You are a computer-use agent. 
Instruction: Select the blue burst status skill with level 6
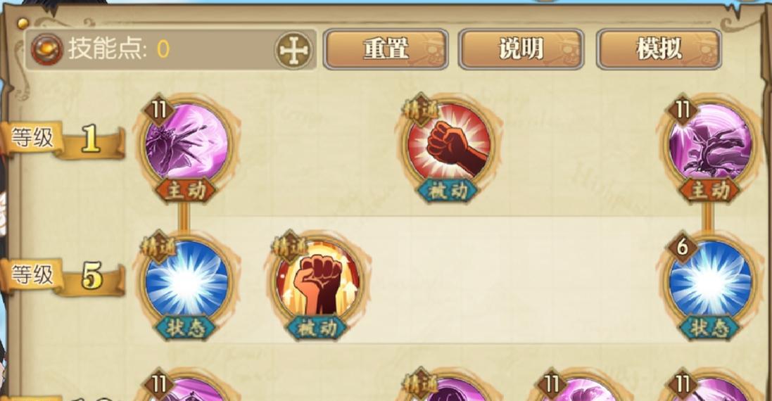(x=710, y=279)
